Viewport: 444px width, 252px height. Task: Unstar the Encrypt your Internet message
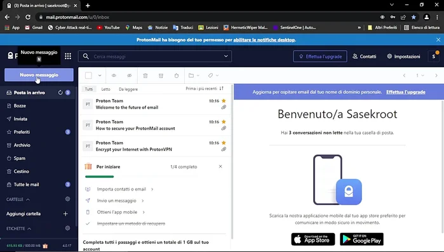(x=224, y=143)
